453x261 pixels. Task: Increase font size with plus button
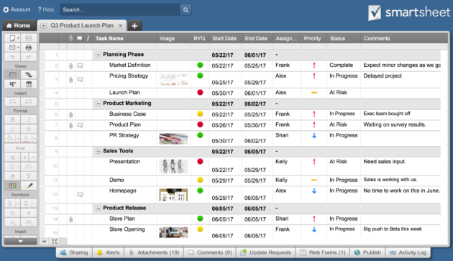pos(25,157)
